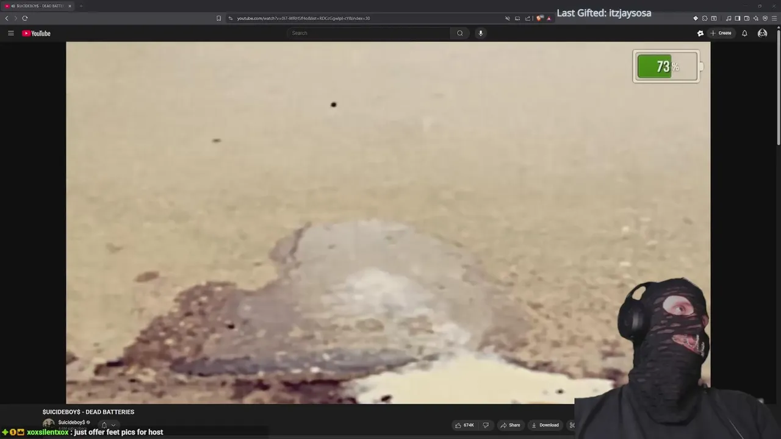Open the YouTube guide hamburger menu
This screenshot has height=439, width=781.
[x=11, y=33]
